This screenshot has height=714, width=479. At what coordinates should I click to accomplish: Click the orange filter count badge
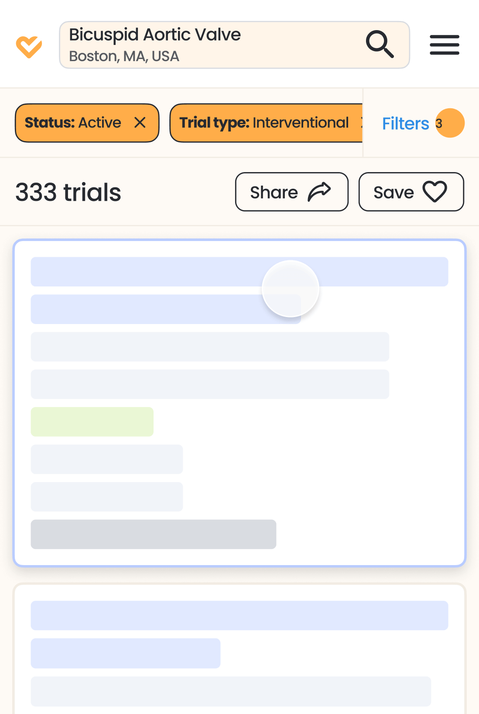click(449, 123)
